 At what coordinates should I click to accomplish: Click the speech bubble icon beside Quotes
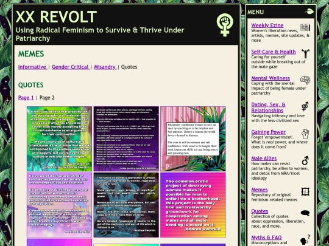pyautogui.click(x=305, y=213)
